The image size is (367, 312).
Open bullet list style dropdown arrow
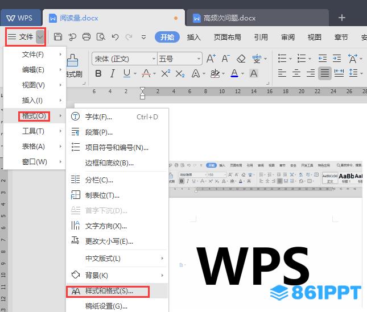point(290,59)
